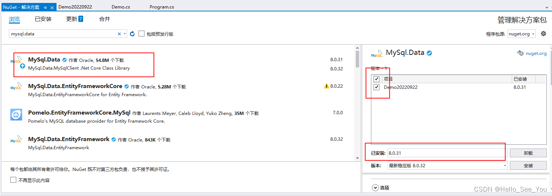Select the Pomelo.EntityFrameworkCore.MySql package
This screenshot has width=552, height=196.
79,113
